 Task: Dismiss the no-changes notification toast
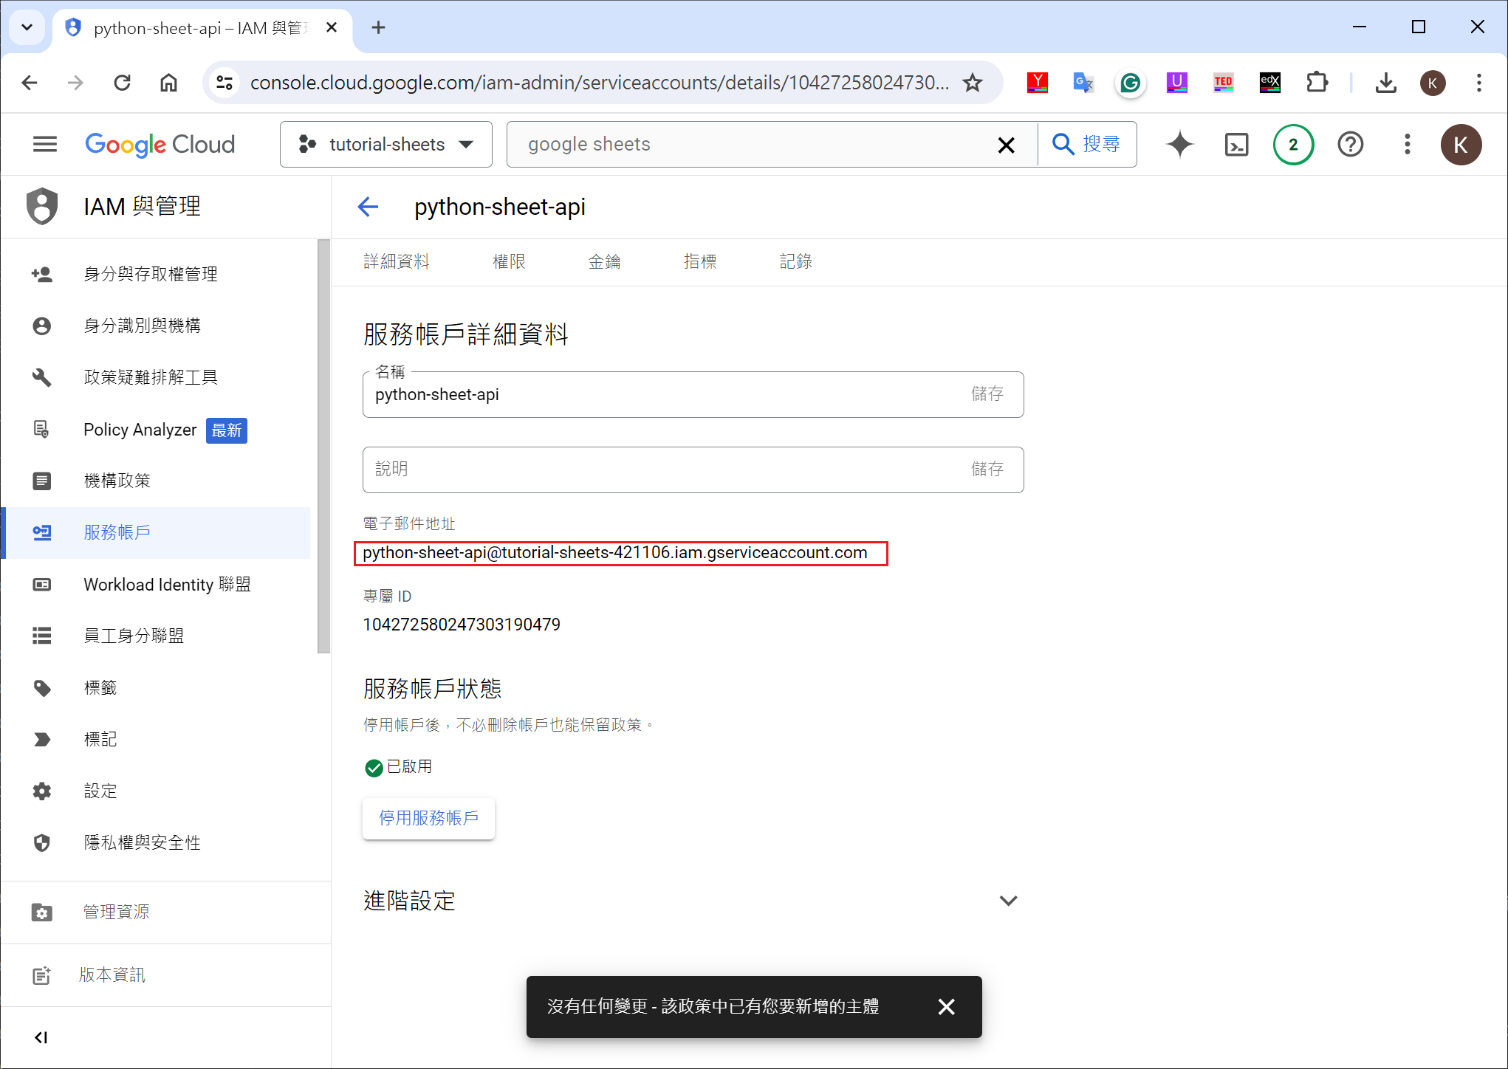point(946,1006)
